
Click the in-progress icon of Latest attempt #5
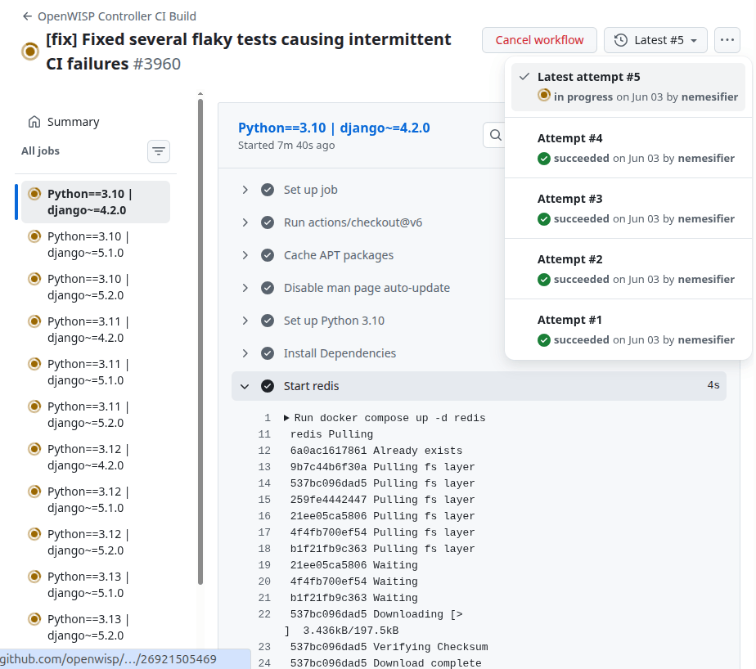544,96
